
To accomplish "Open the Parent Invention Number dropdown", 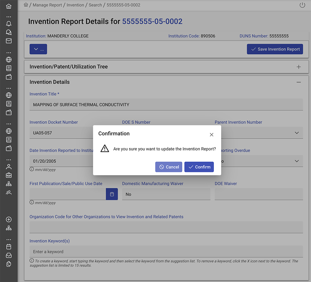I will pos(296,133).
